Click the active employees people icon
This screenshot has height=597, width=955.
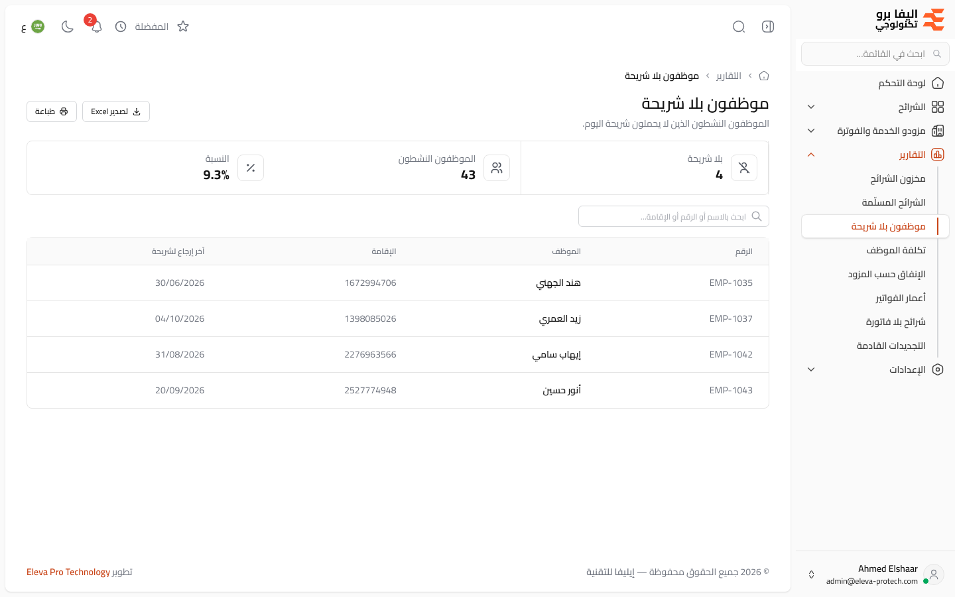coord(497,168)
